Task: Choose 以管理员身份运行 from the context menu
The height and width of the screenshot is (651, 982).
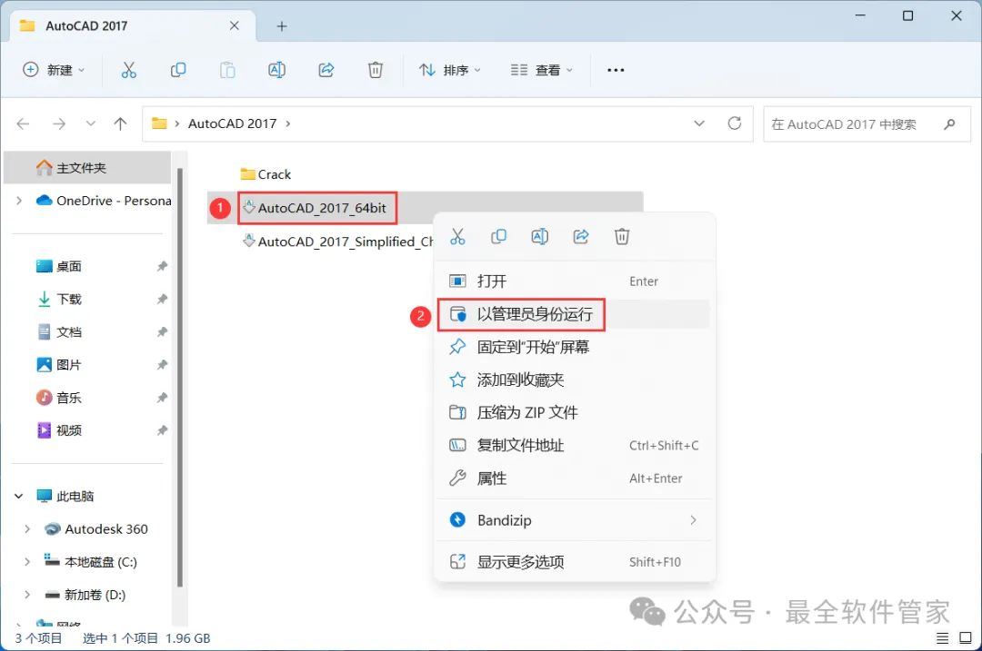Action: 575,314
